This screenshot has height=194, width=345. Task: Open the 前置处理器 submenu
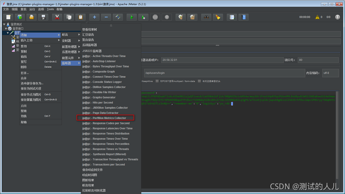point(71,47)
